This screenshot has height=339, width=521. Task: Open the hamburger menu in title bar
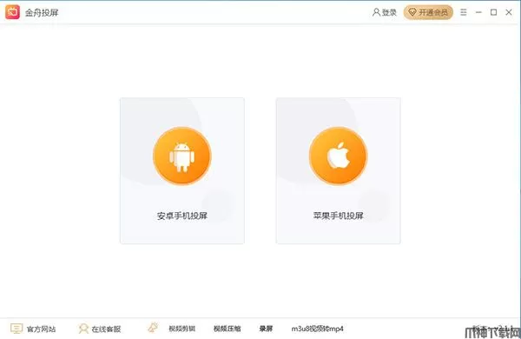(x=464, y=12)
